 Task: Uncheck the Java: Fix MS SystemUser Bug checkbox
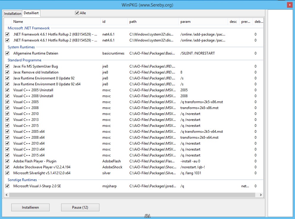pyautogui.click(x=7, y=66)
